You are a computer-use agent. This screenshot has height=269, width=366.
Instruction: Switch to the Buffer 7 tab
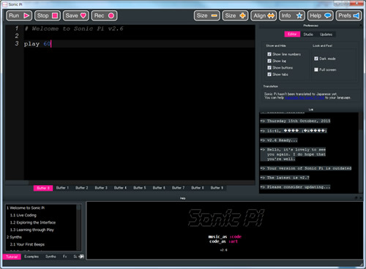tap(178, 188)
